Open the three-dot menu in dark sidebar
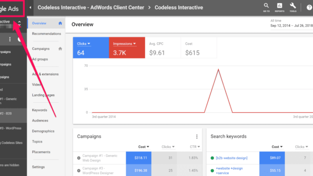Image resolution: width=313 pixels, height=176 pixels. pos(10,39)
